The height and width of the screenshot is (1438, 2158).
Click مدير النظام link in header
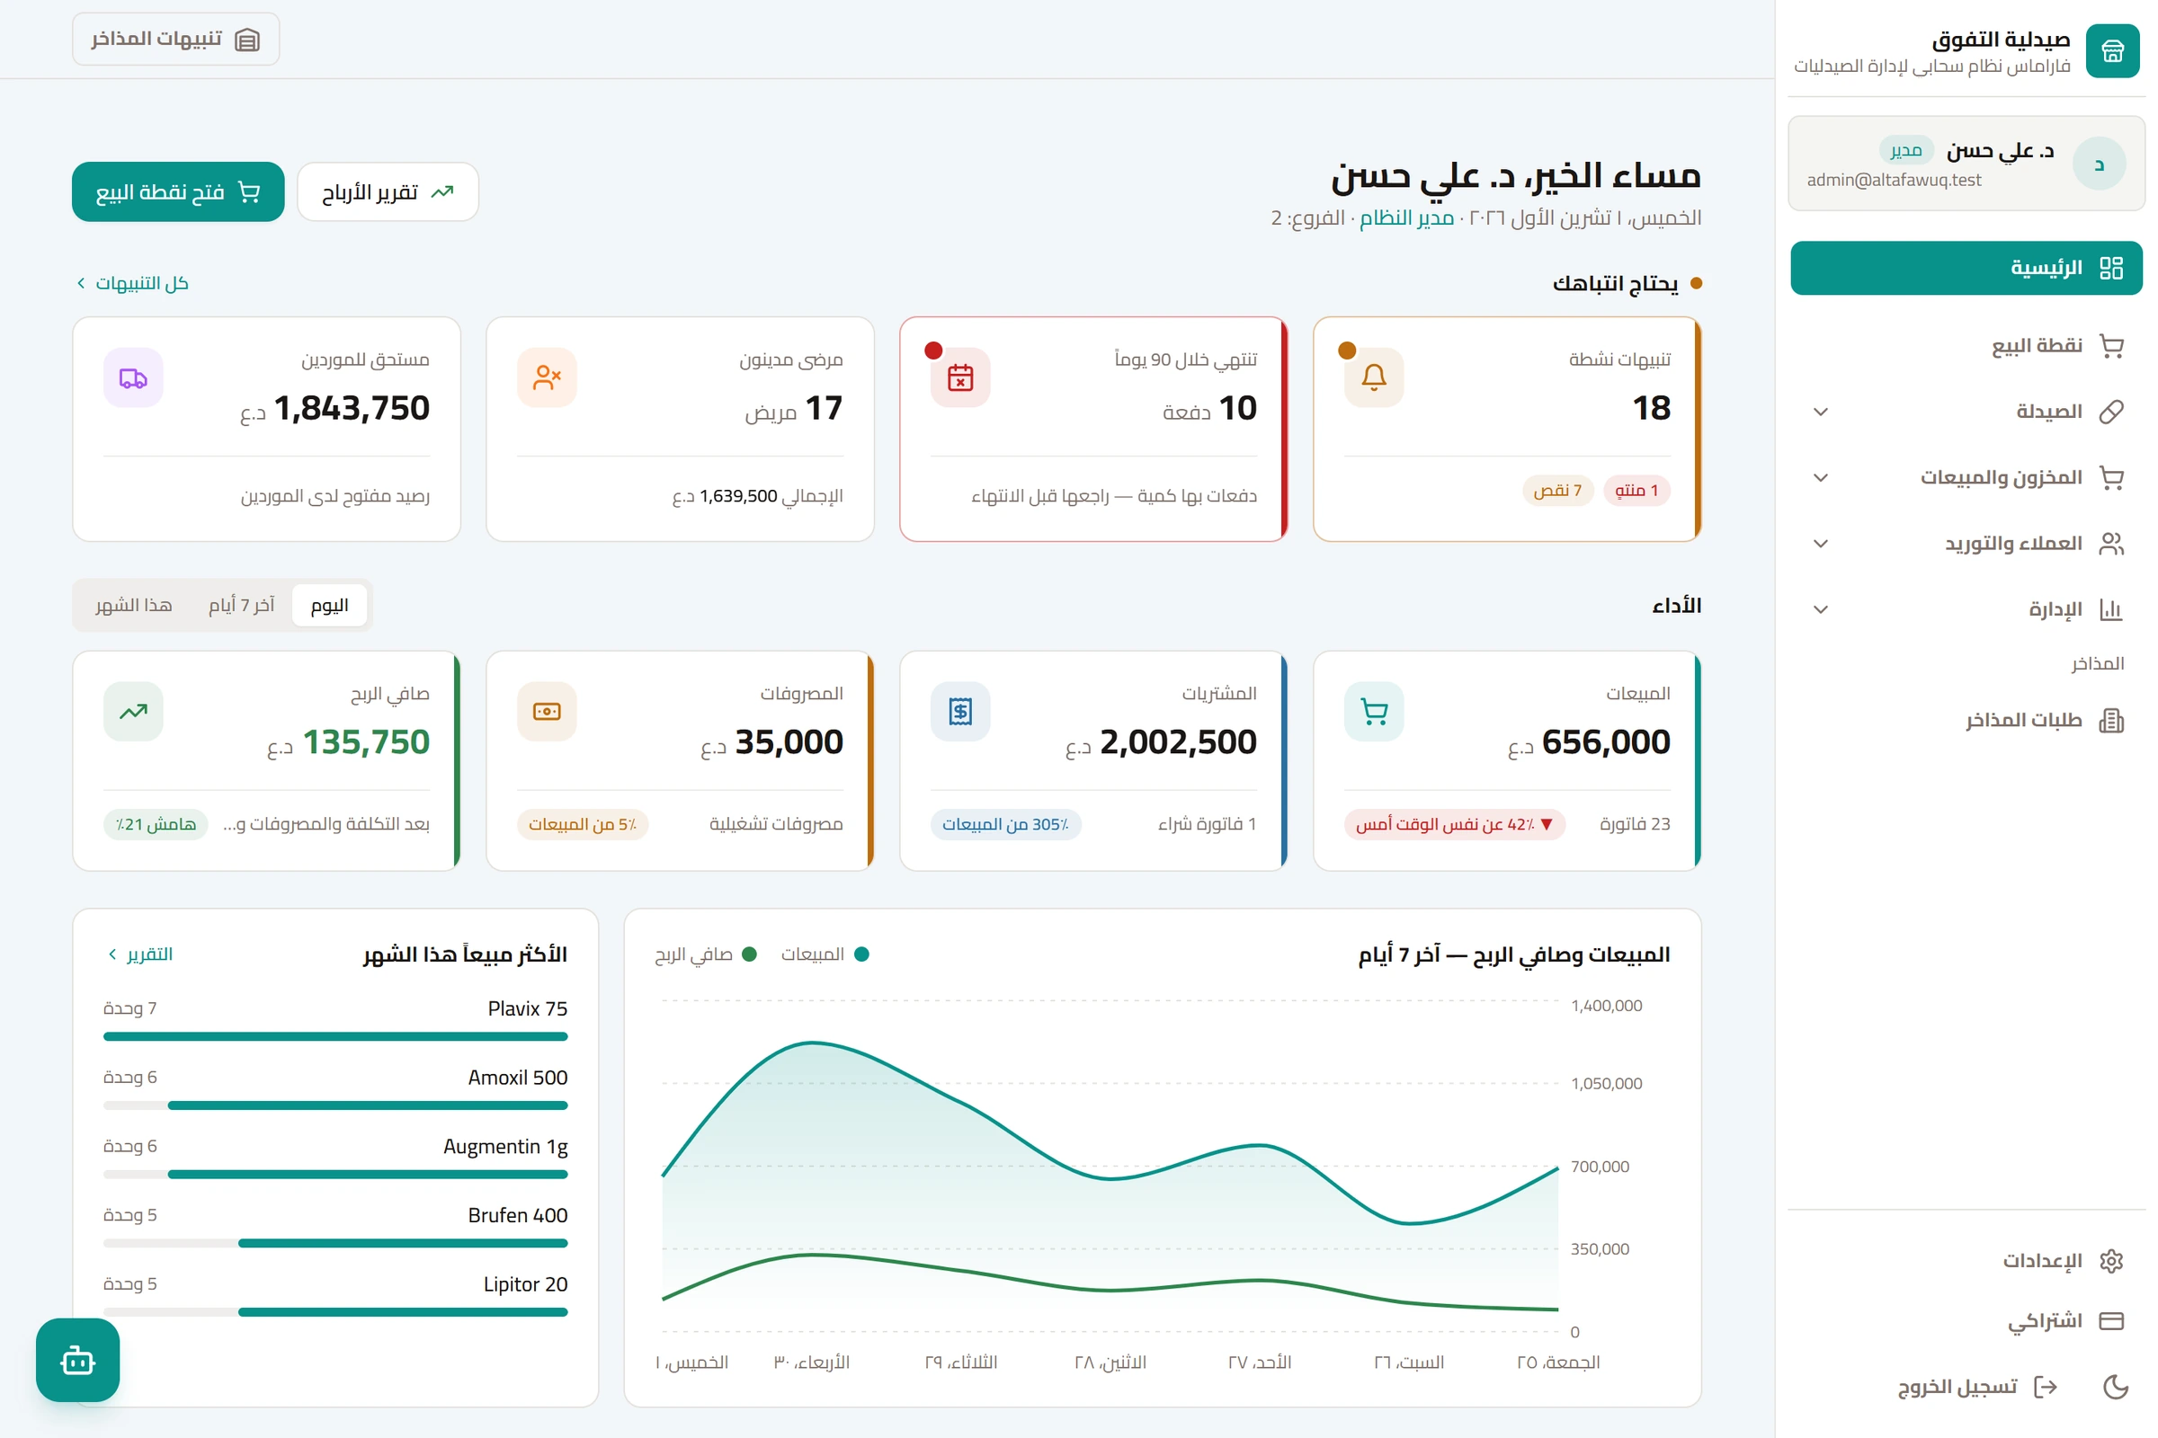tap(1406, 217)
